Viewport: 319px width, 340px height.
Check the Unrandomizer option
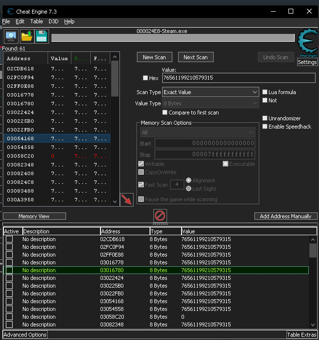(265, 118)
